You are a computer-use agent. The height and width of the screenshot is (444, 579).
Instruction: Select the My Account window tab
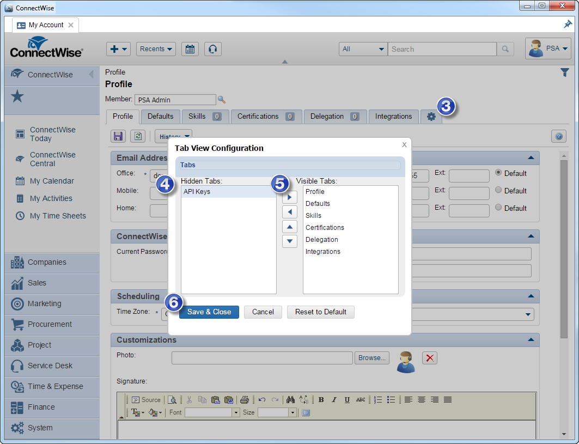point(45,25)
